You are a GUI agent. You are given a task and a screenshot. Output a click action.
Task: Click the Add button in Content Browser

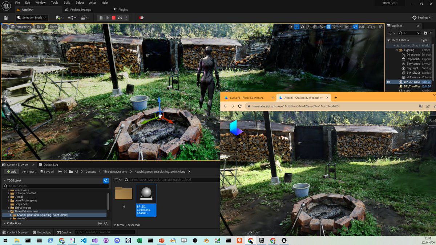click(11, 172)
